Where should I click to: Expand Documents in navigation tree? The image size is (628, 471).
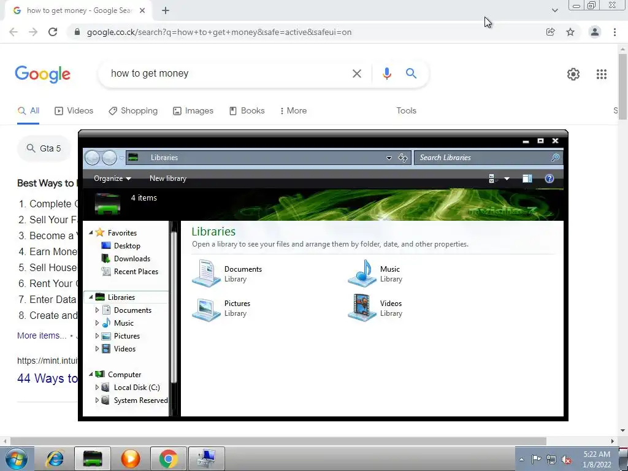[97, 310]
